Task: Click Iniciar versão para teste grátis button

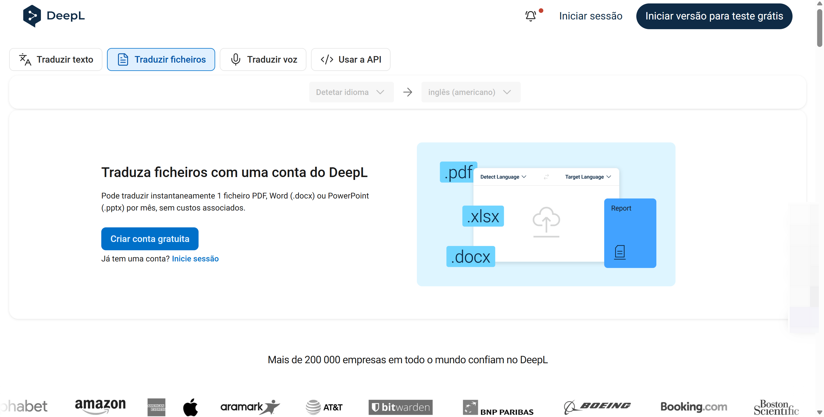Action: pos(714,16)
